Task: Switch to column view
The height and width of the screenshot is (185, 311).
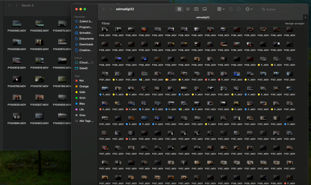Action: pyautogui.click(x=196, y=9)
